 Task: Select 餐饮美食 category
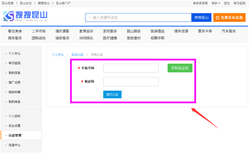point(15,31)
